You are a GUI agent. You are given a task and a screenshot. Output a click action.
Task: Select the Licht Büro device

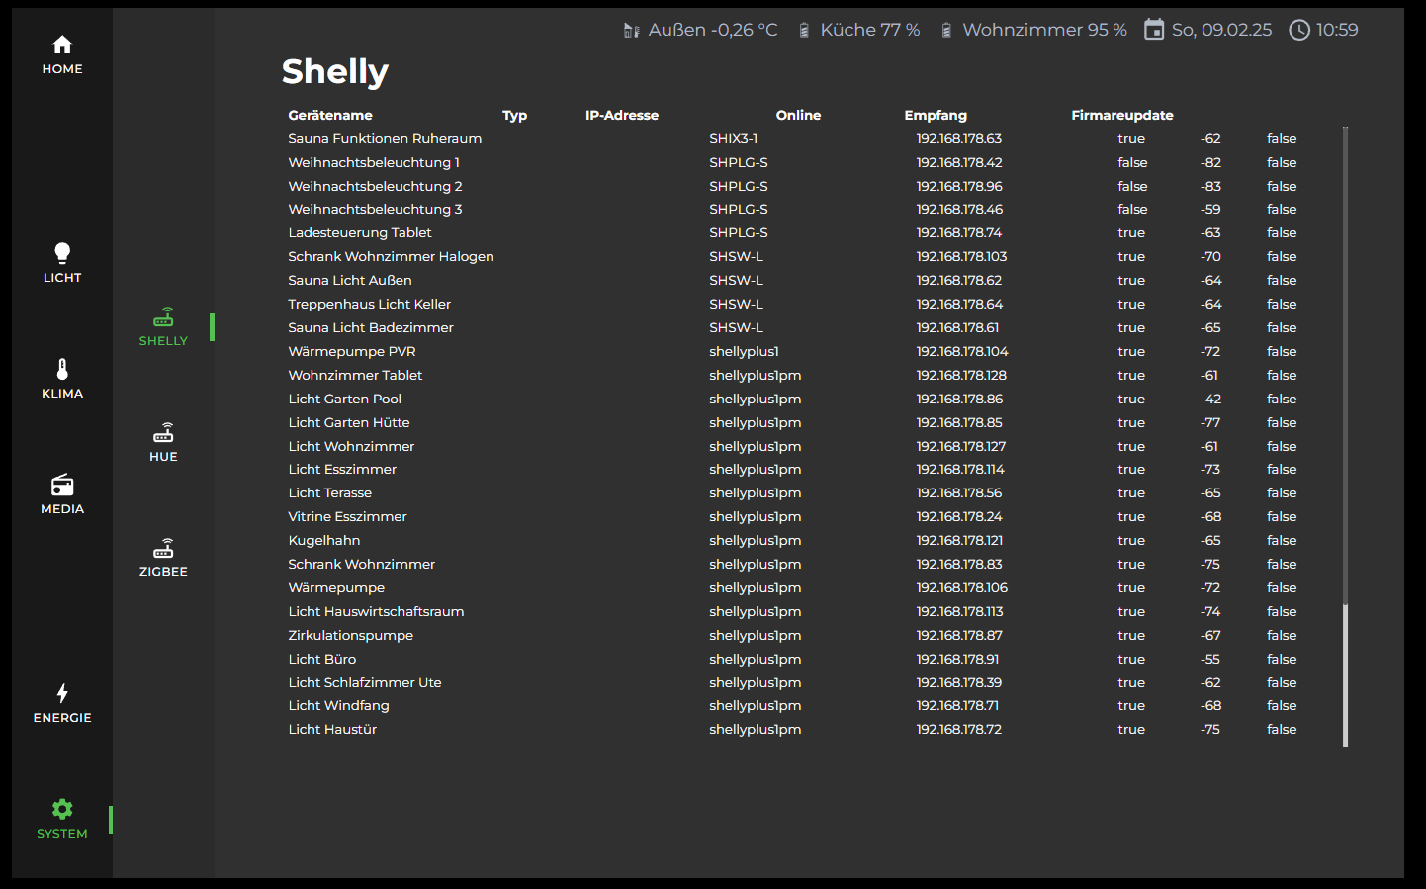(322, 660)
